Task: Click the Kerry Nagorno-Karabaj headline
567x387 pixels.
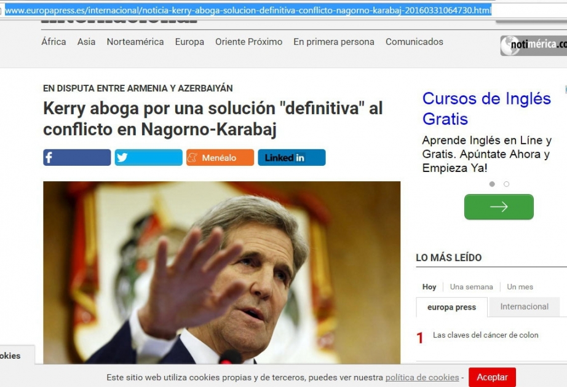Action: 213,119
